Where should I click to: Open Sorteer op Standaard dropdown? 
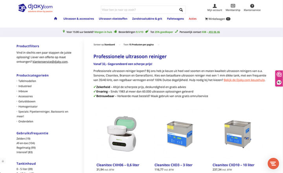coord(107,44)
